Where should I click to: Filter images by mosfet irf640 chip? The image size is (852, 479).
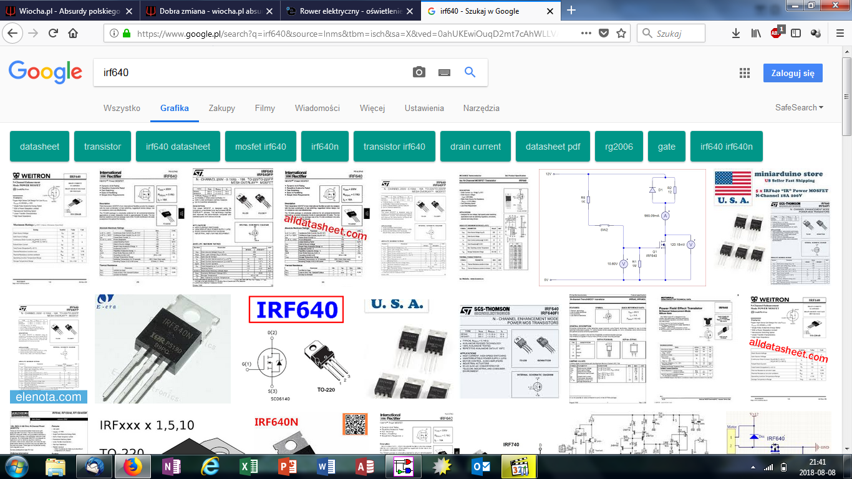(x=261, y=147)
